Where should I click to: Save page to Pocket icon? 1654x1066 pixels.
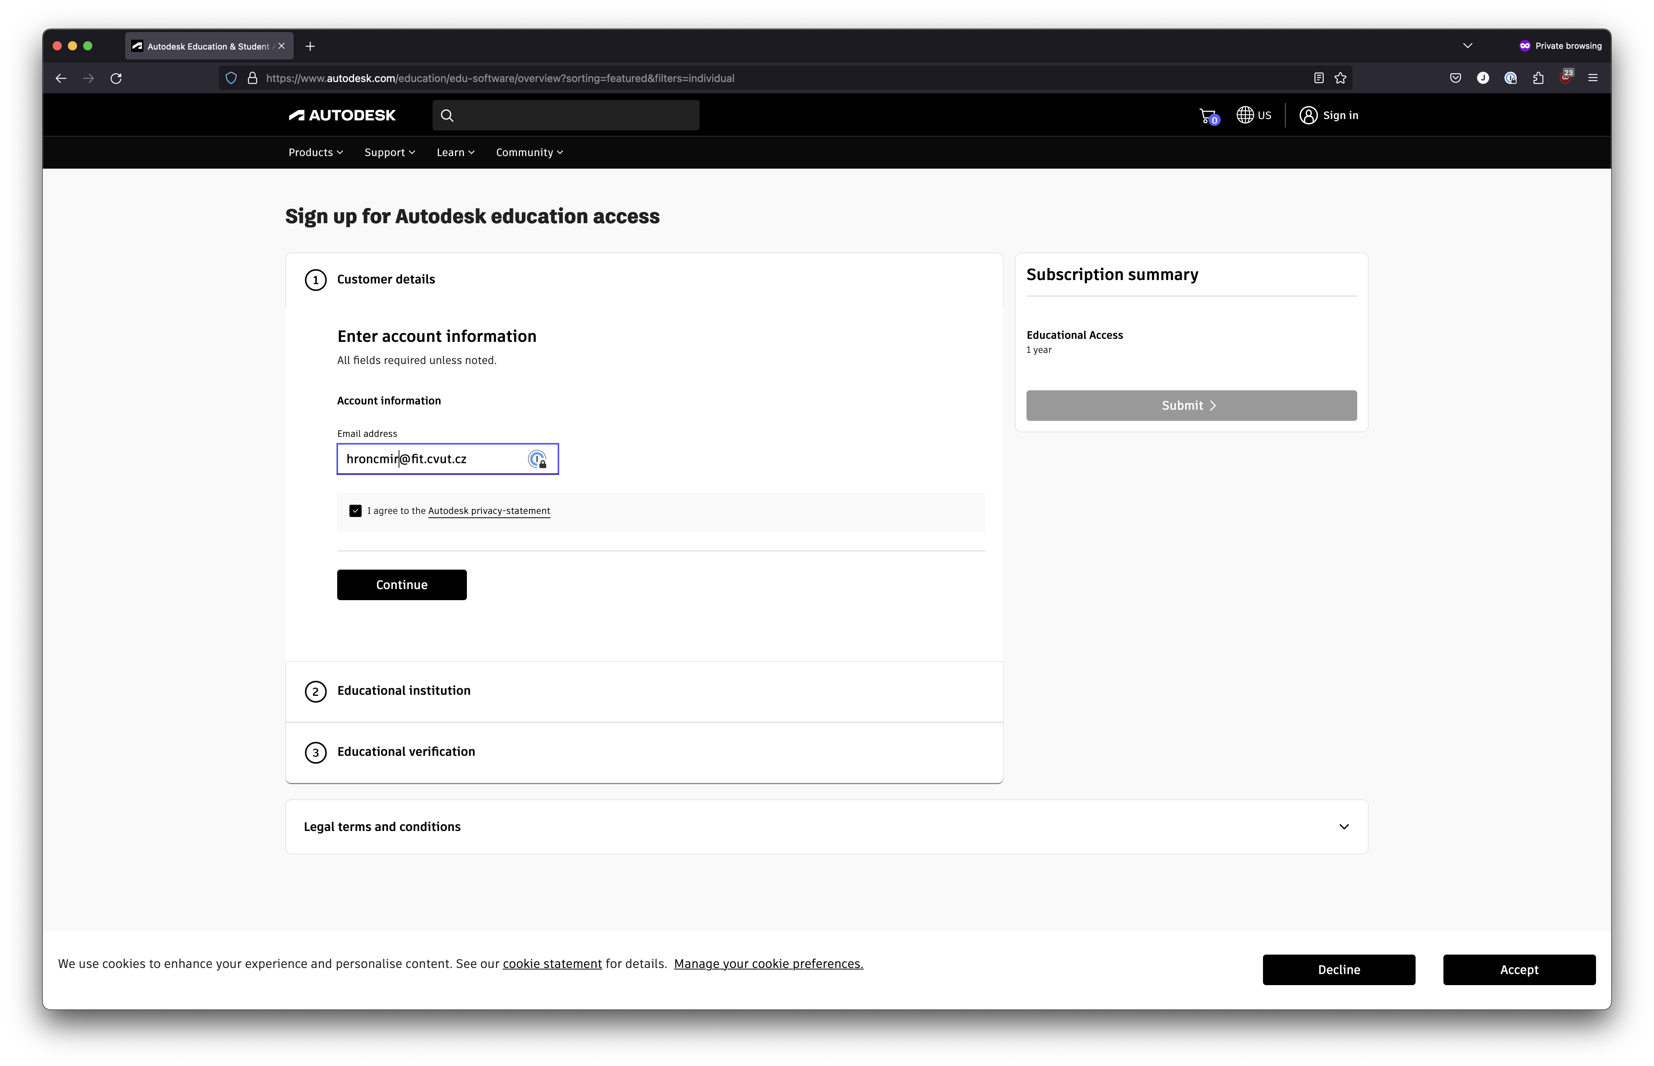pos(1455,78)
